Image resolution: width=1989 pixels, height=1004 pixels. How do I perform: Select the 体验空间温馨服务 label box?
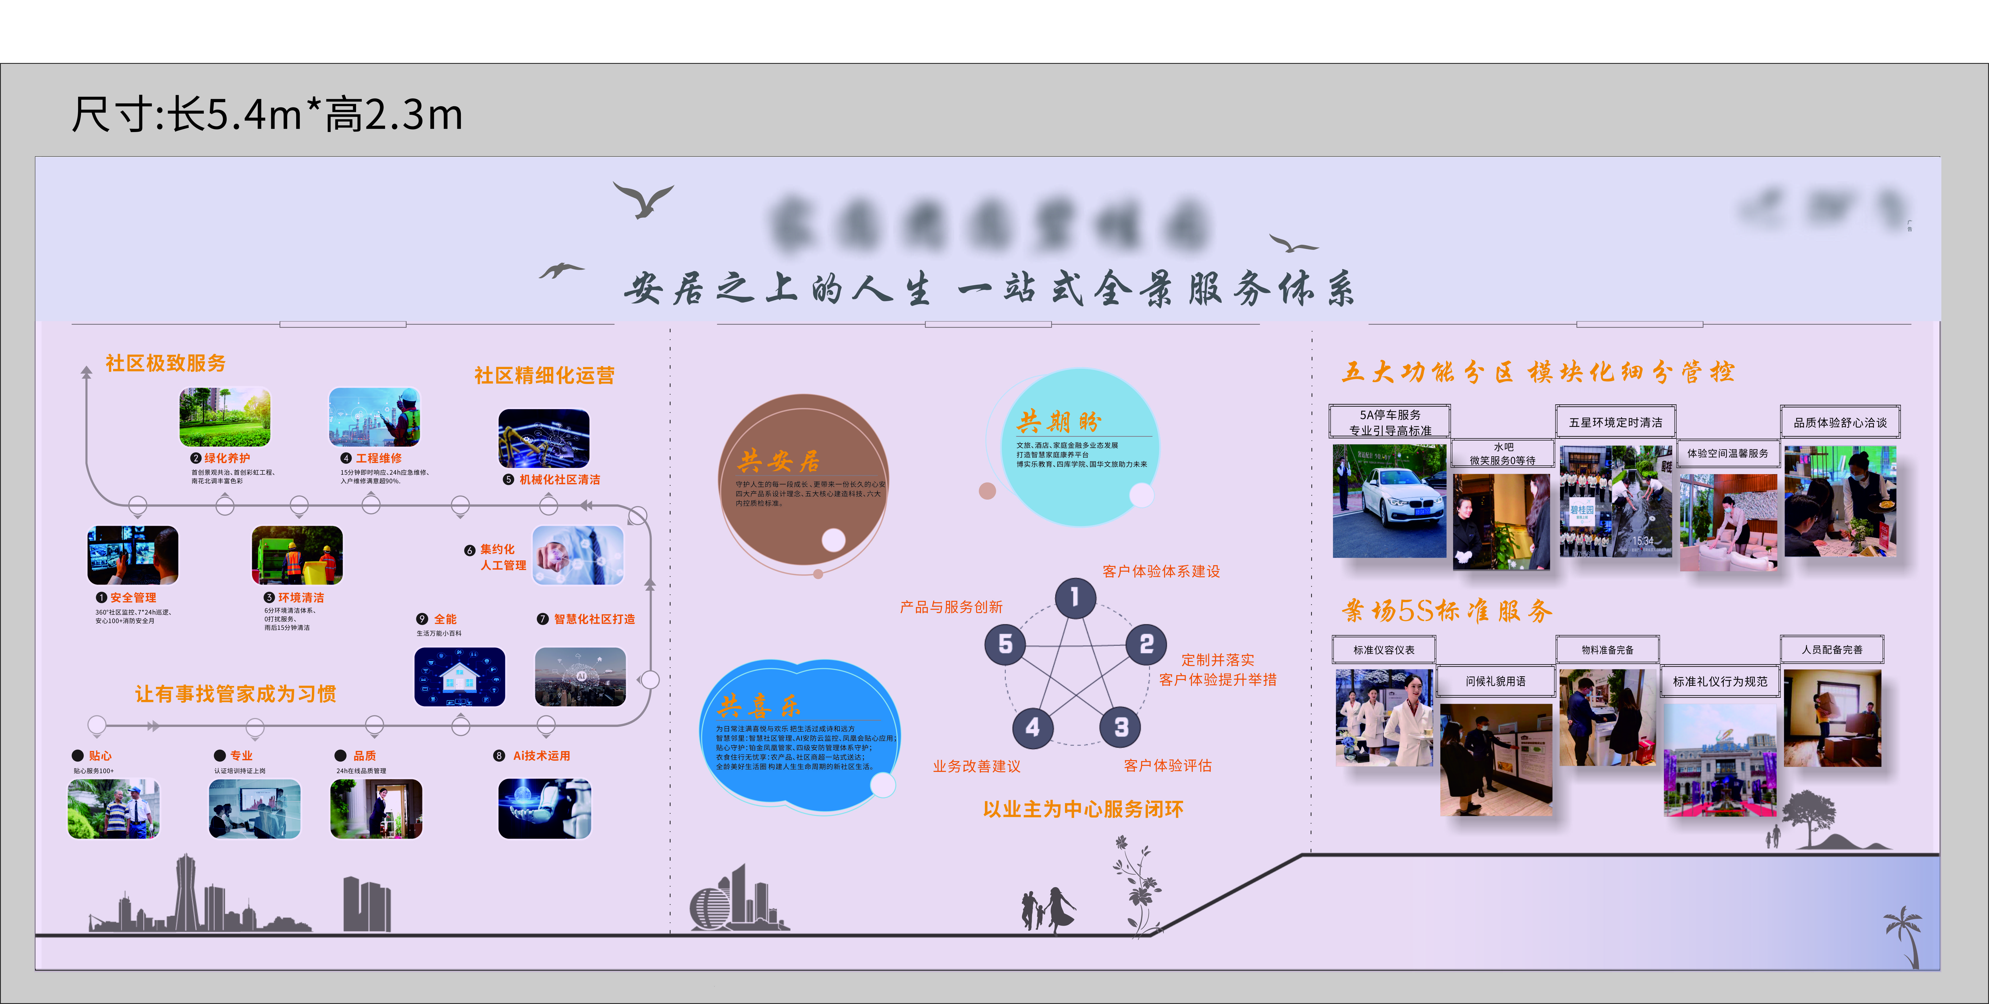pyautogui.click(x=1727, y=453)
